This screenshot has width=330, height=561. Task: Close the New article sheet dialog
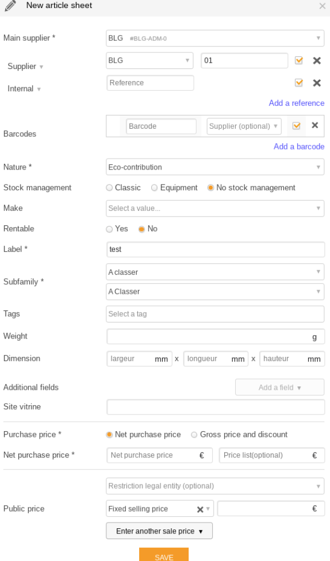click(x=322, y=6)
